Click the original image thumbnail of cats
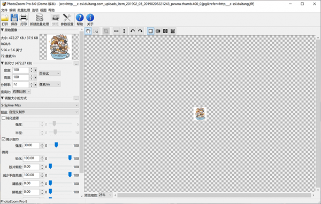321x204 pixels. pyautogui.click(x=59, y=47)
